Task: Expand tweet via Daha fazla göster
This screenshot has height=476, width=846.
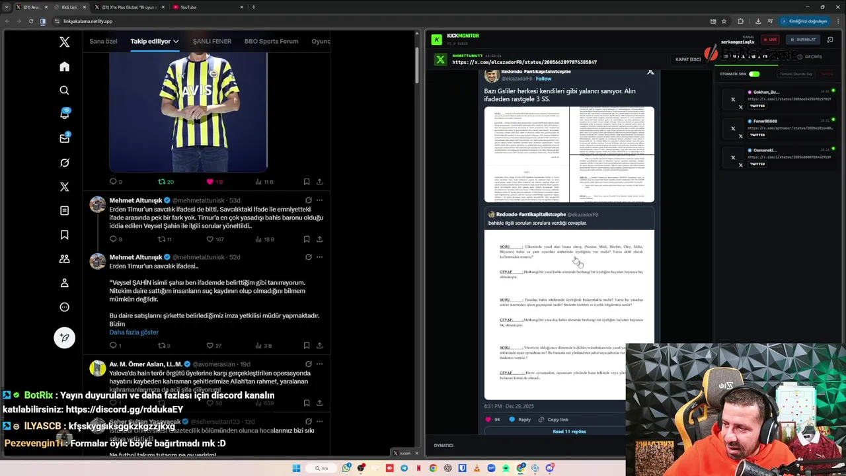Action: tap(134, 332)
